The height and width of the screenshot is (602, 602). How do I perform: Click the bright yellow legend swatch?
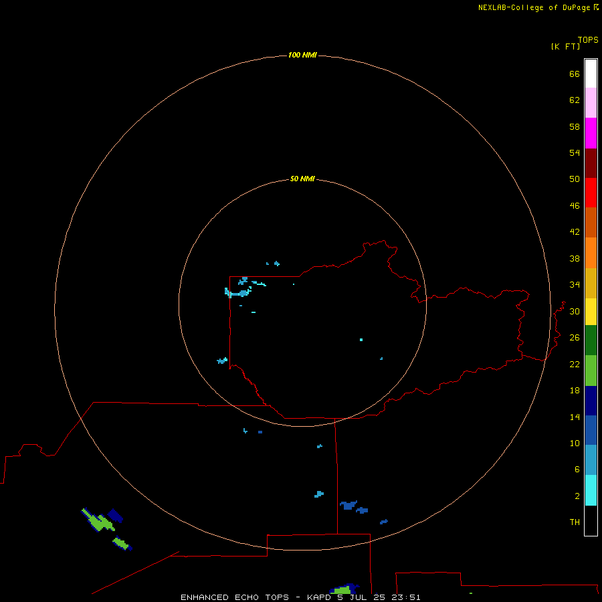(x=591, y=312)
